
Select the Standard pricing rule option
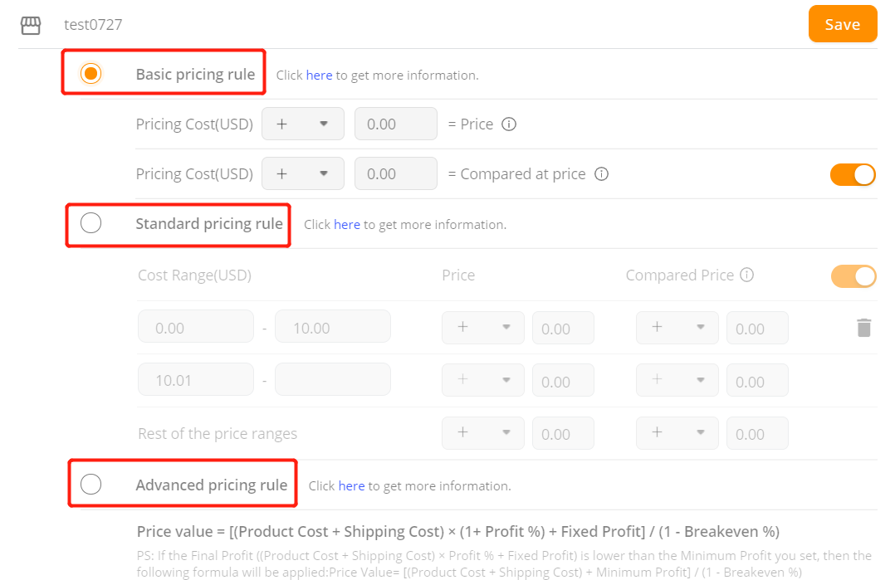point(90,223)
